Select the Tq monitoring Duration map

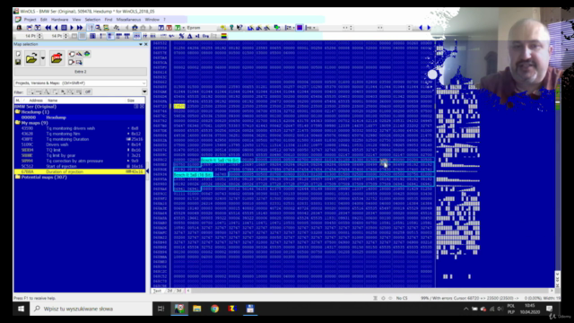[x=80, y=139]
